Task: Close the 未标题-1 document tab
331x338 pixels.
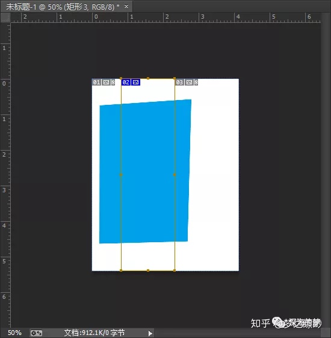Action: tap(126, 6)
